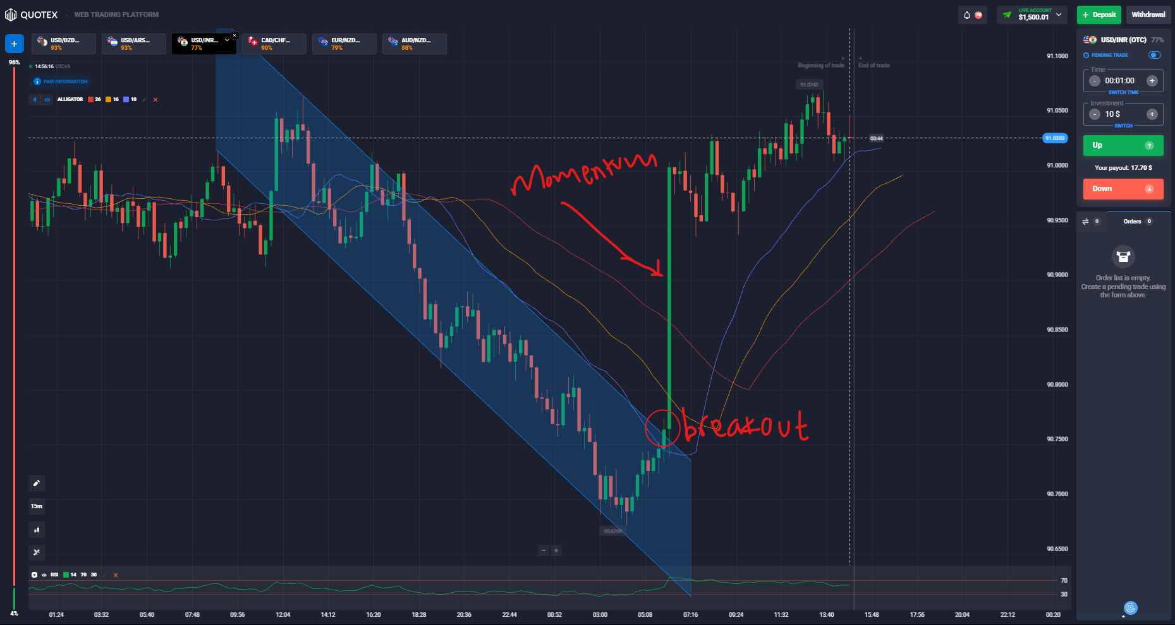Switch to the AUD/NZD asset tab
The height and width of the screenshot is (625, 1175).
click(x=415, y=44)
